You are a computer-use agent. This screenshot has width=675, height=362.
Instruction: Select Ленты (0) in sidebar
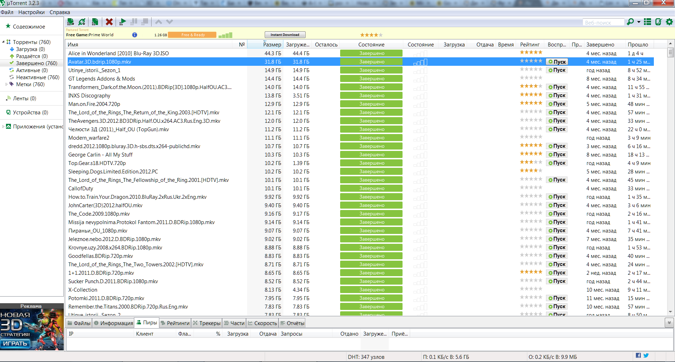tap(24, 99)
